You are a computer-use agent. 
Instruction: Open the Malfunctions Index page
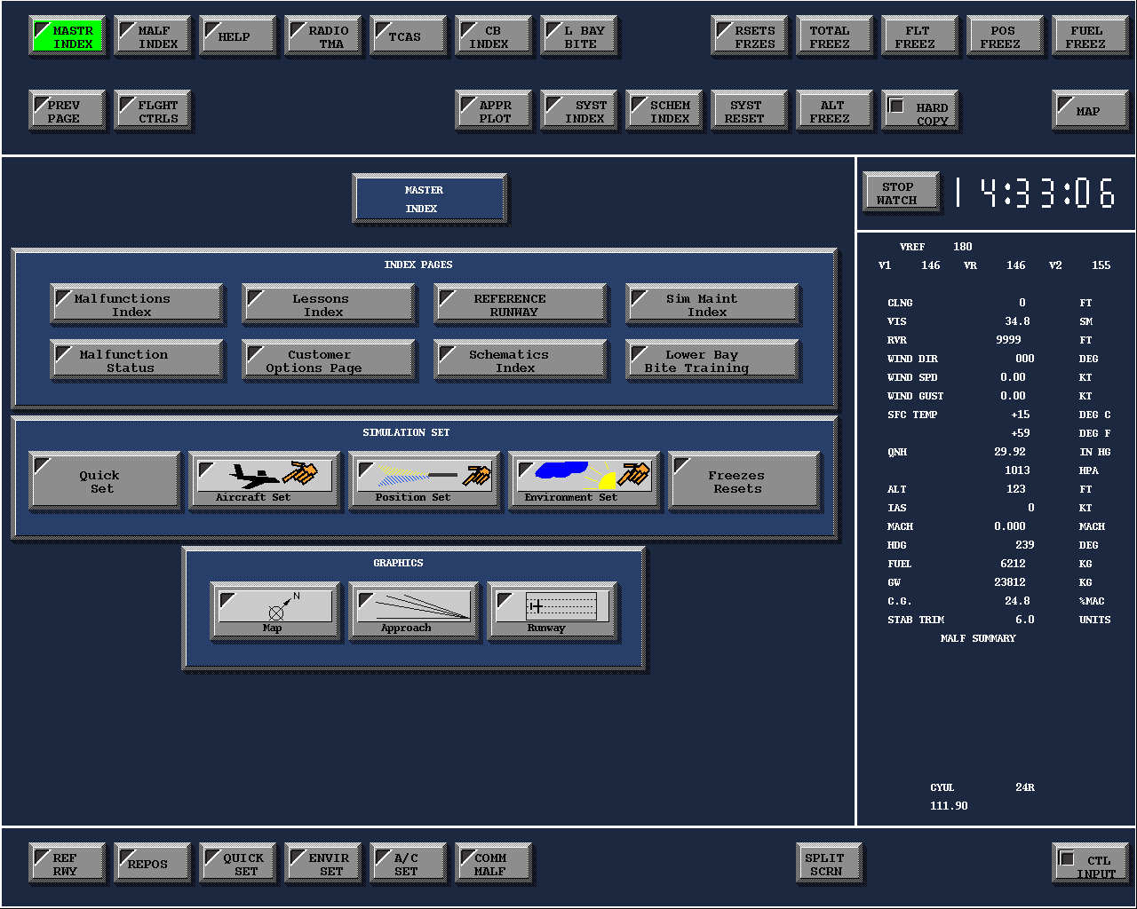click(137, 304)
